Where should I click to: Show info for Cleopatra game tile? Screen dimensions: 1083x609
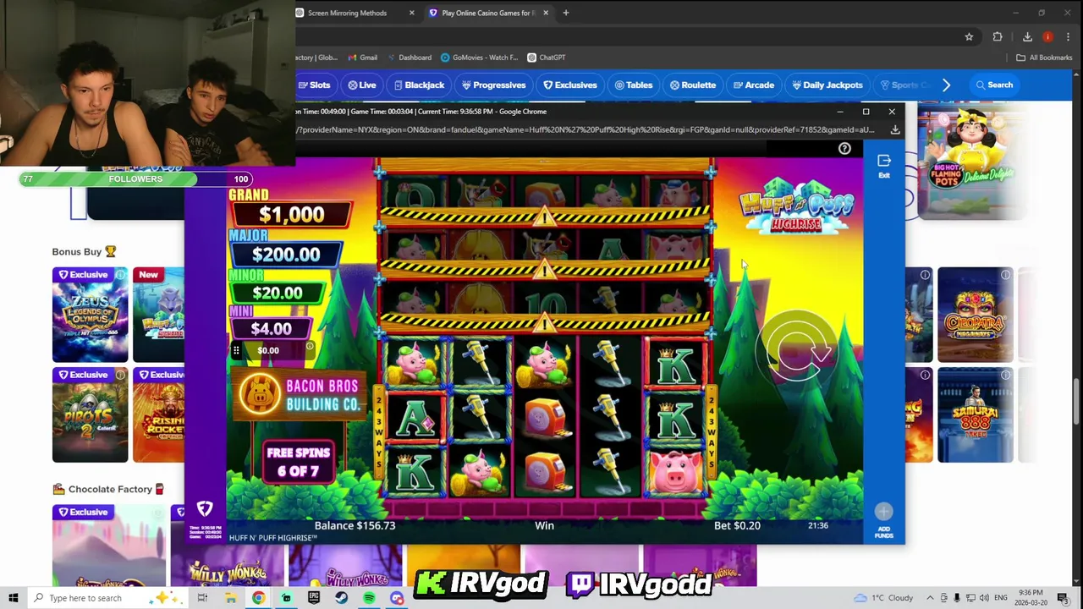[x=1006, y=275]
